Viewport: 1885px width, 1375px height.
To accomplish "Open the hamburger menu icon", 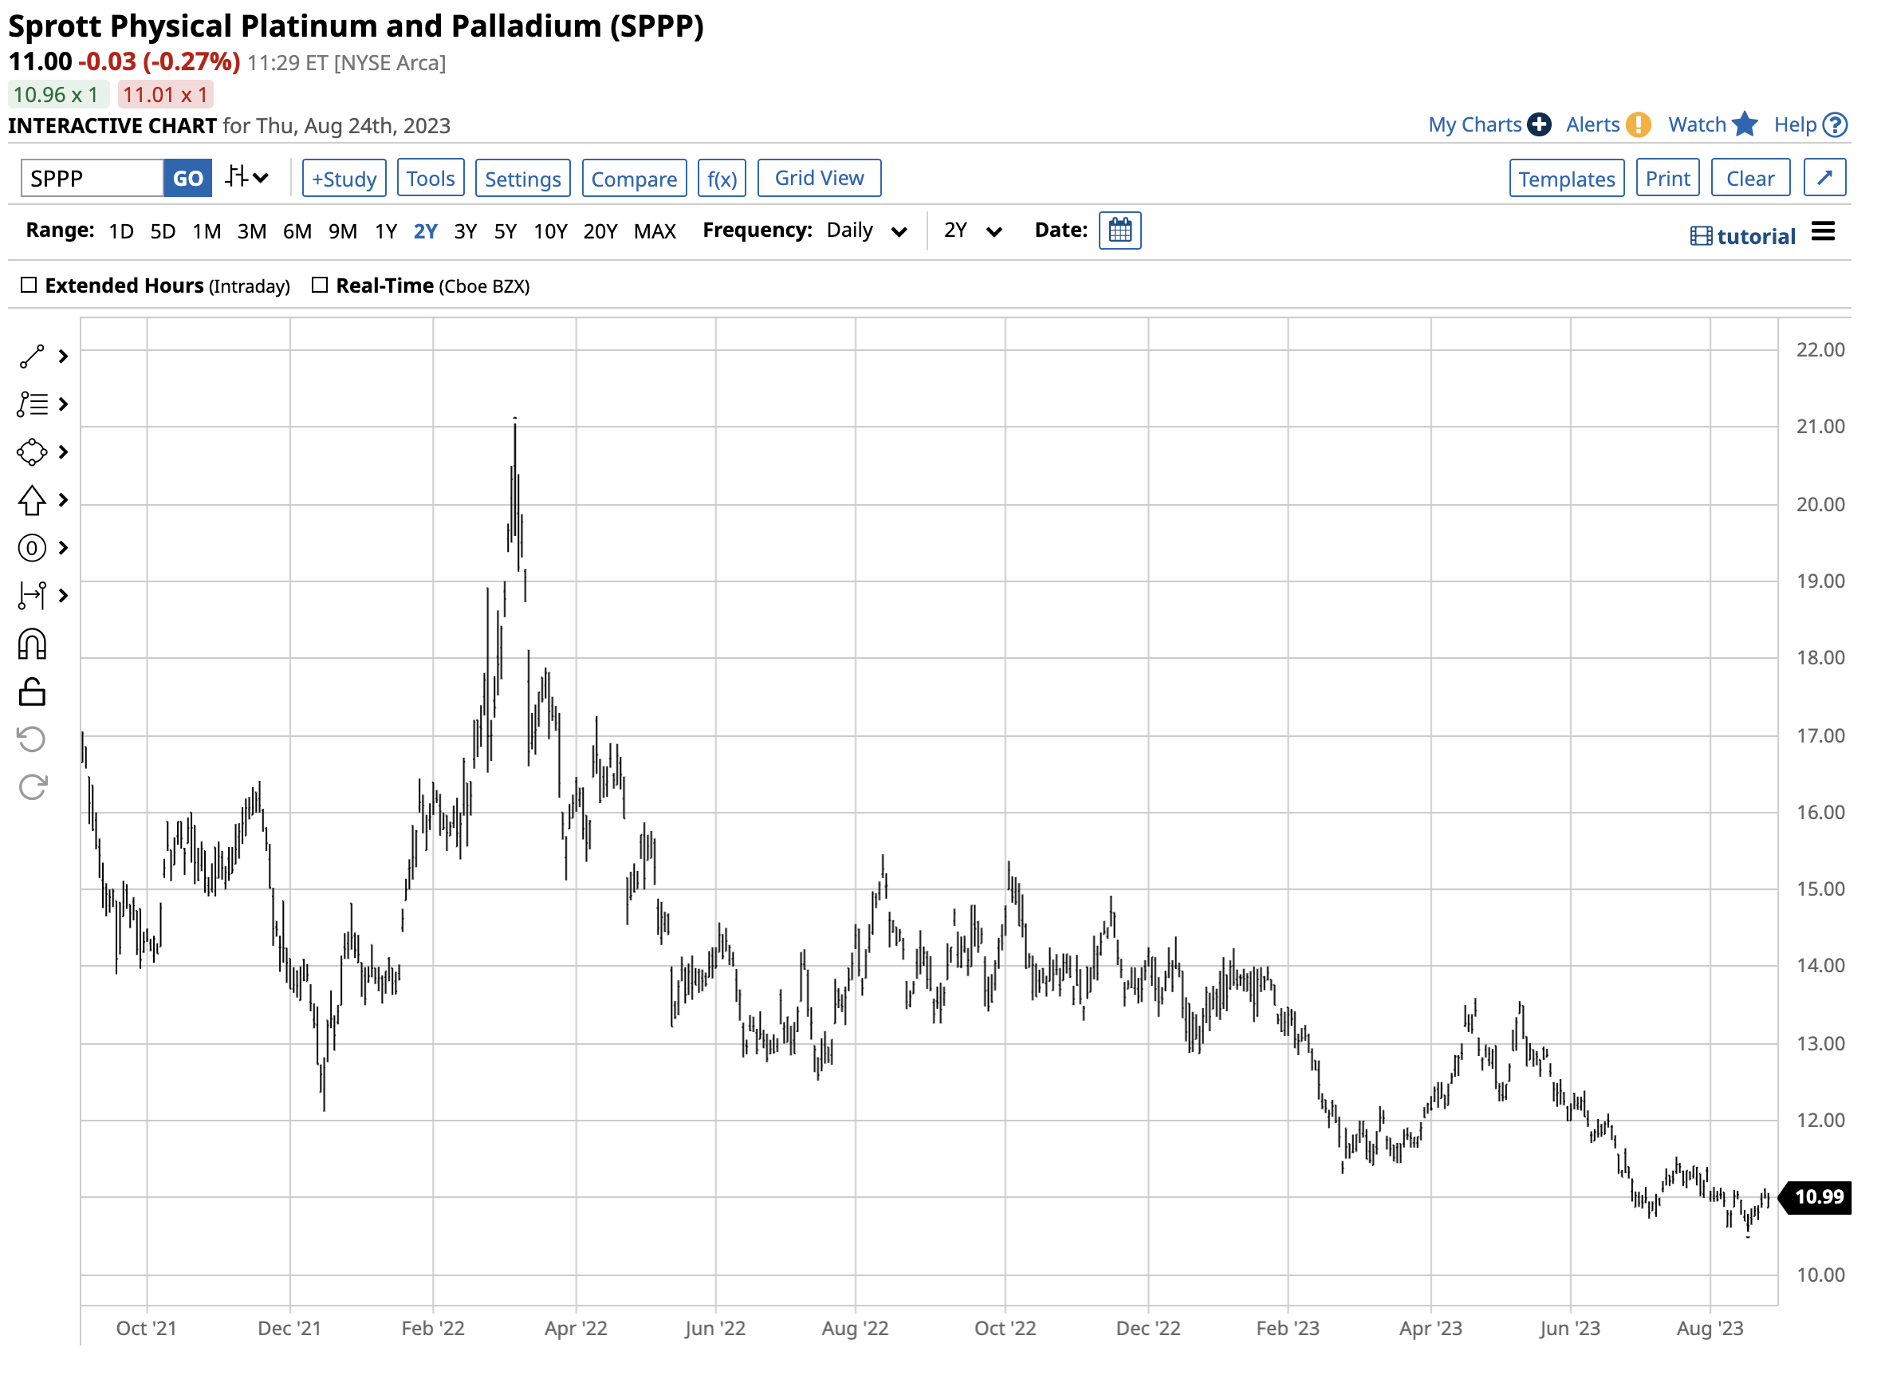I will tap(1824, 232).
